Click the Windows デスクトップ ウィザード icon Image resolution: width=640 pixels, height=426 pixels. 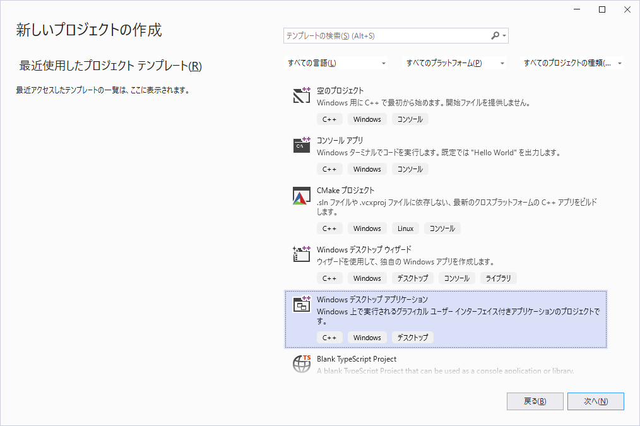(302, 254)
